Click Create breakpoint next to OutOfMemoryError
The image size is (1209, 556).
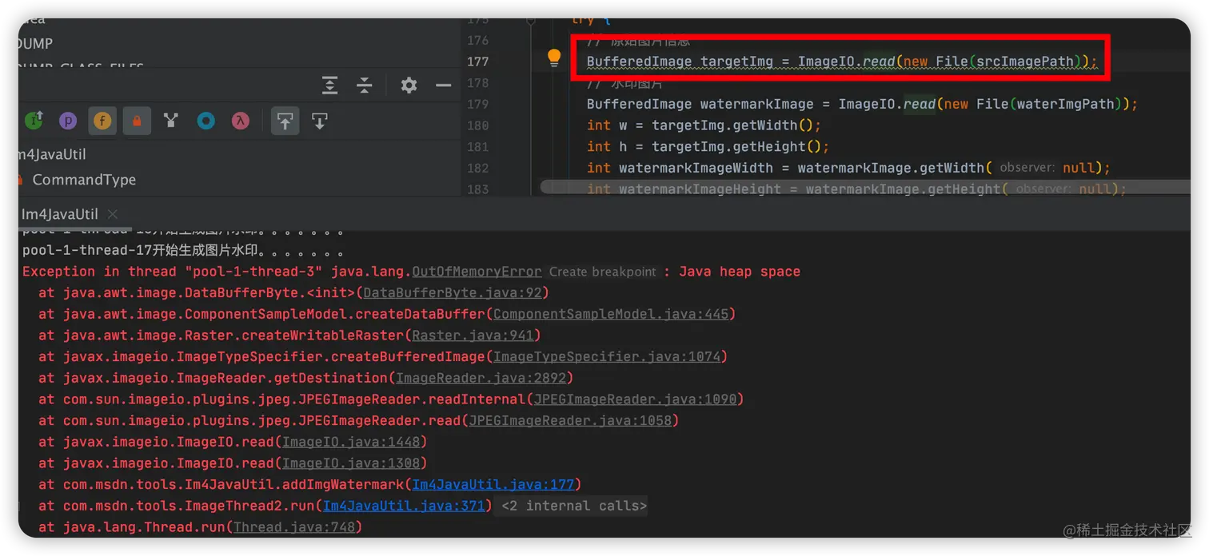[603, 272]
